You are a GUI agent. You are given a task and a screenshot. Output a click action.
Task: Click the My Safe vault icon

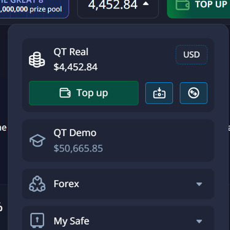point(37,220)
